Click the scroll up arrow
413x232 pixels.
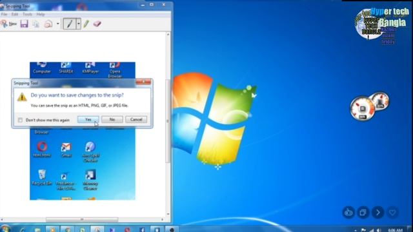(168, 34)
